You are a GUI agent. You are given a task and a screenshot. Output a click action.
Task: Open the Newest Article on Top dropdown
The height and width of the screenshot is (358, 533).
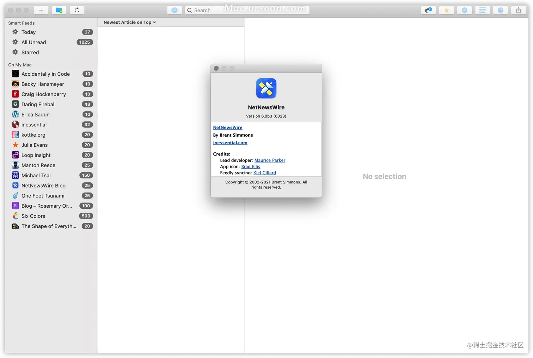point(130,22)
